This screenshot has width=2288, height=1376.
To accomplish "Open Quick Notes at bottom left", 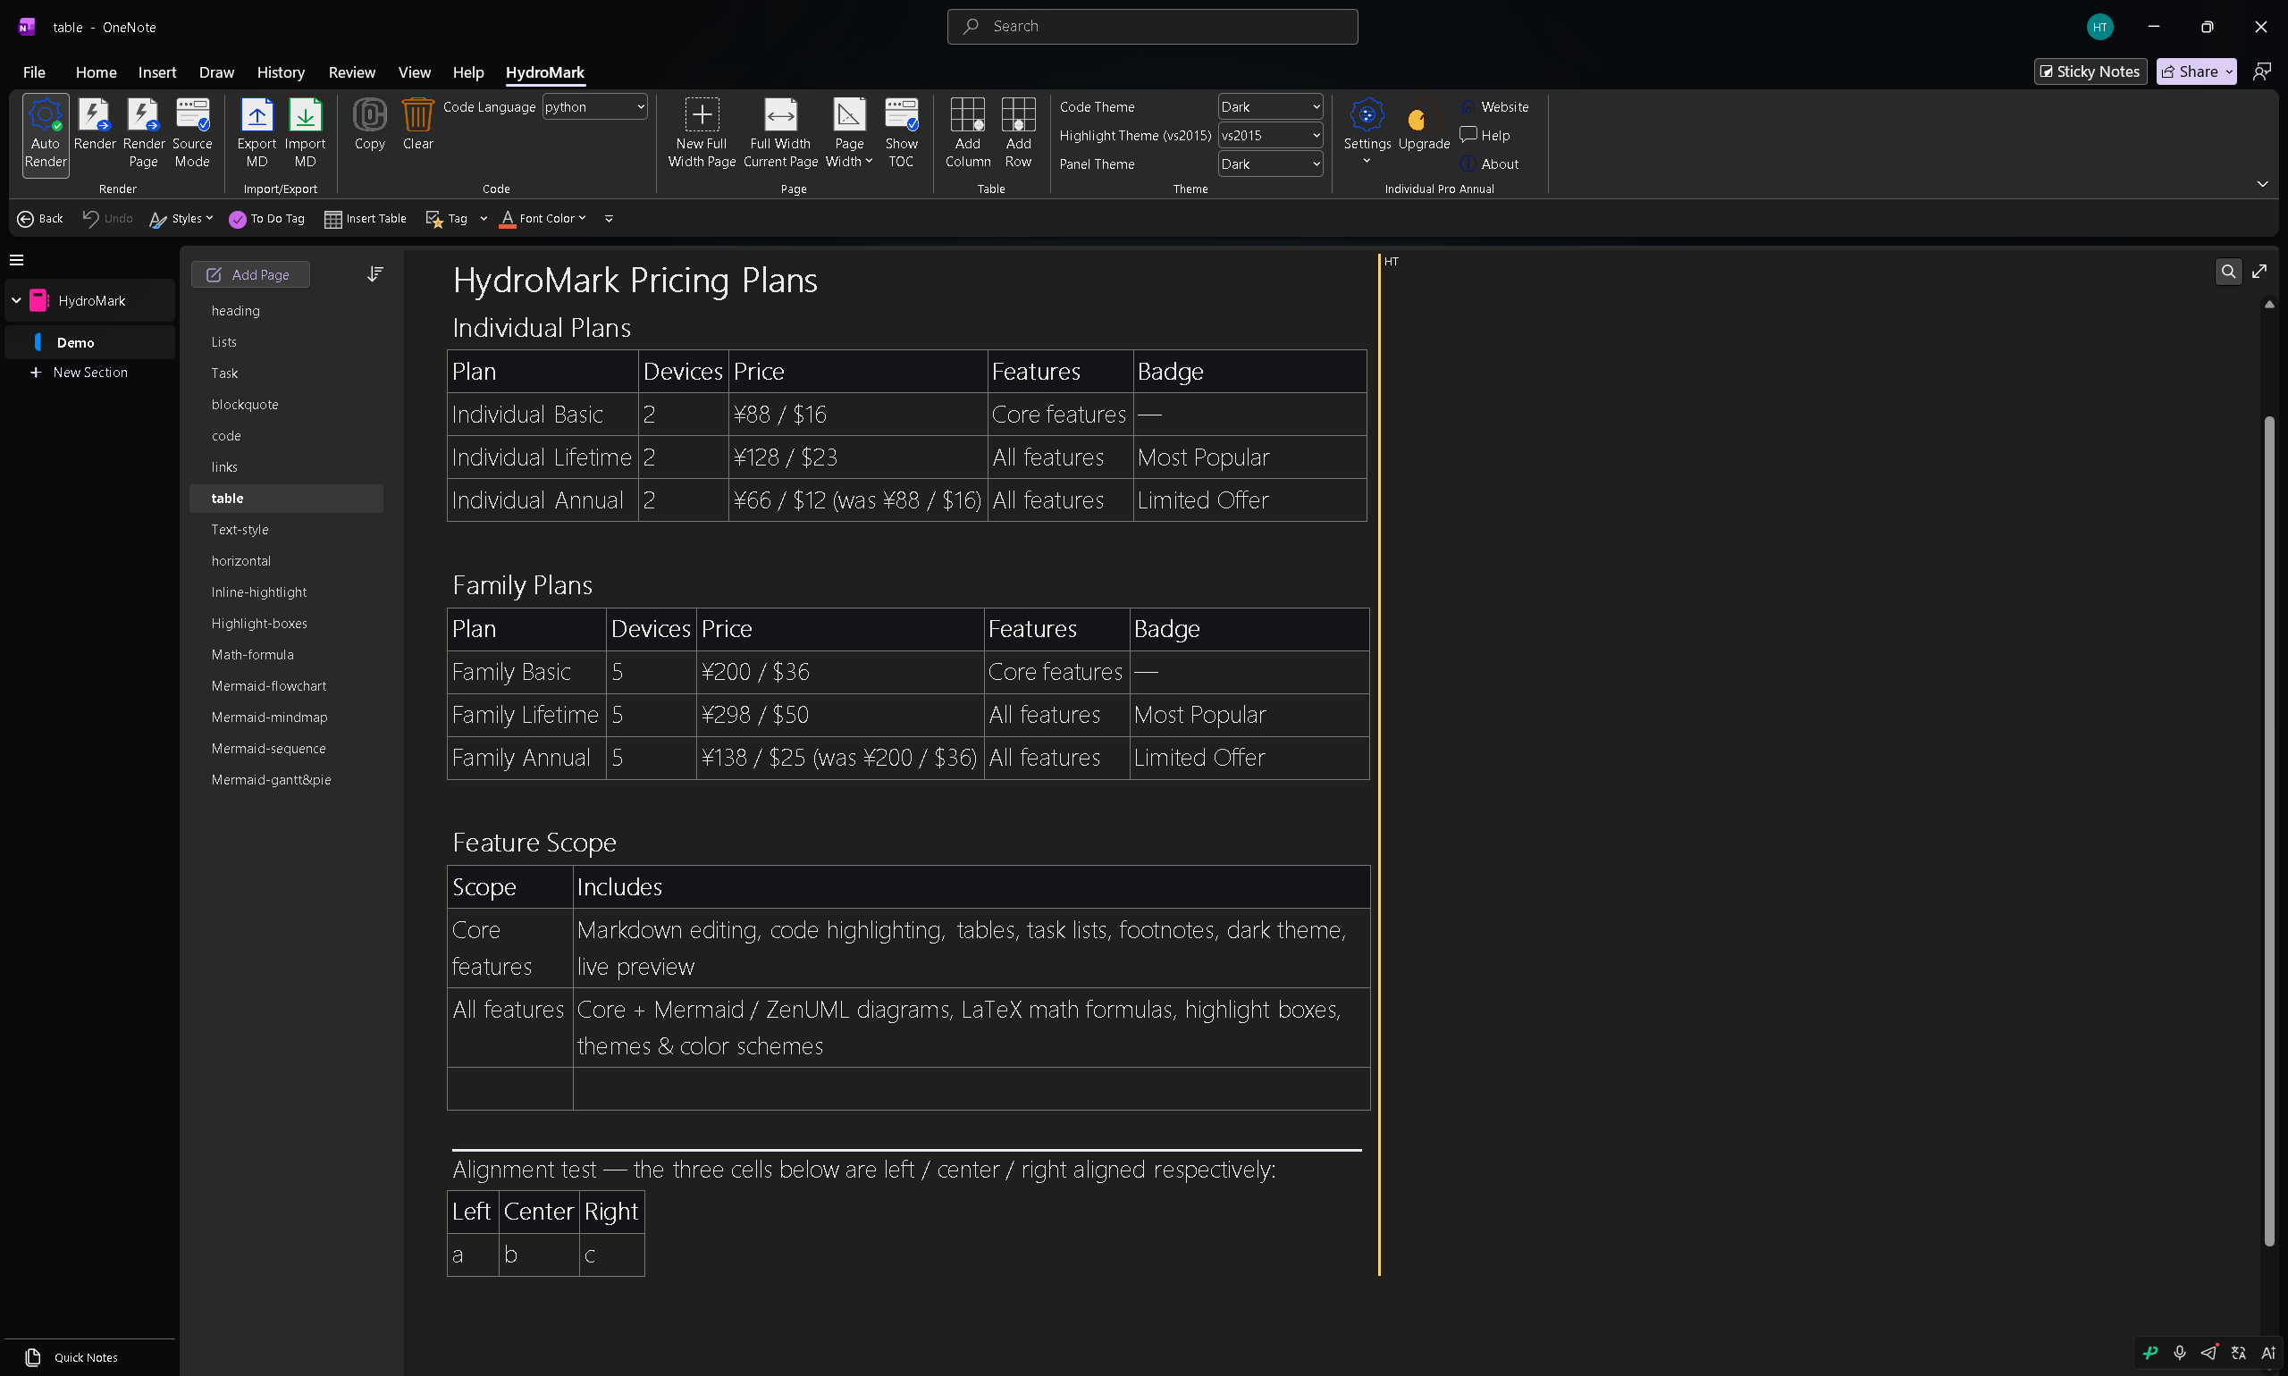I will click(72, 1357).
